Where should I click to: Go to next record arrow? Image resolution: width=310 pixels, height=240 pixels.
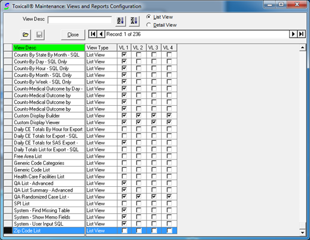pos(293,34)
